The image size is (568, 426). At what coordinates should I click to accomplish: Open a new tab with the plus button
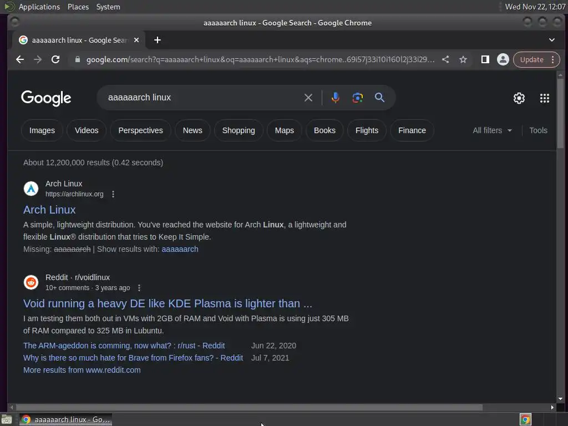(x=157, y=40)
